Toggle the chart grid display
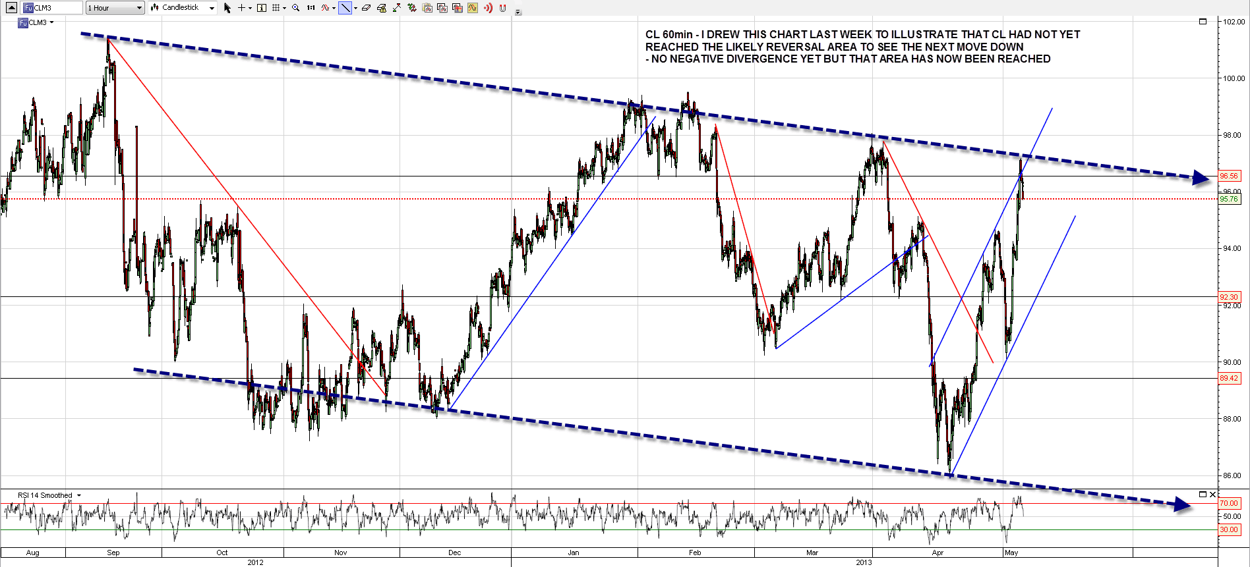The image size is (1250, 567). [276, 8]
